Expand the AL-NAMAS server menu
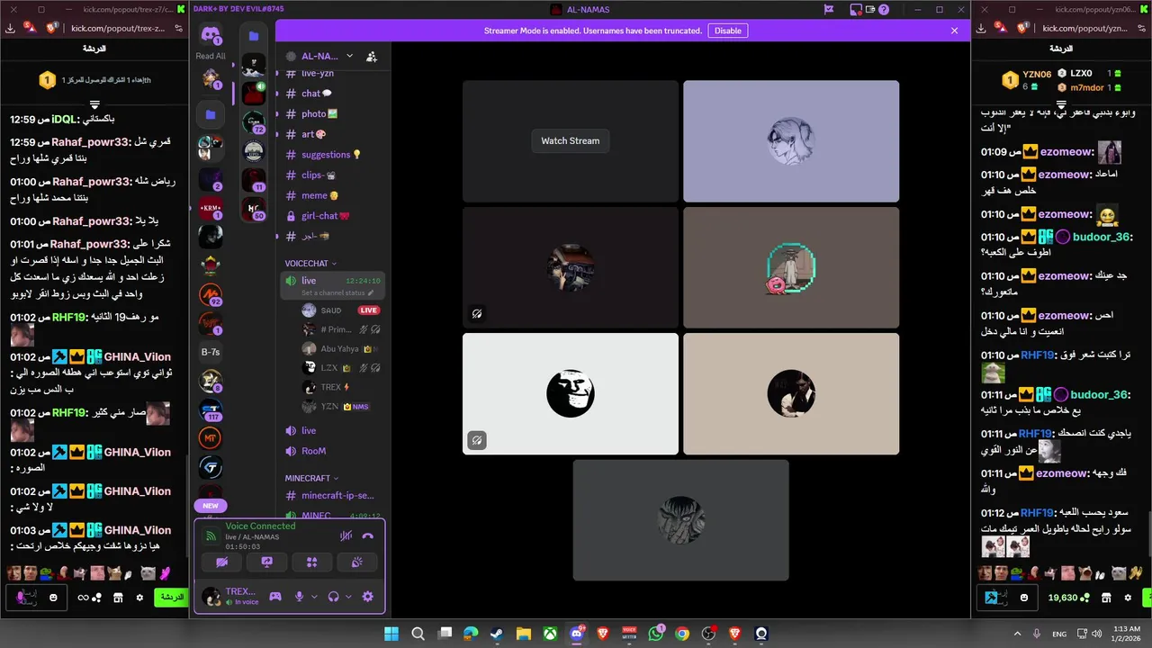The image size is (1152, 648). (x=349, y=56)
